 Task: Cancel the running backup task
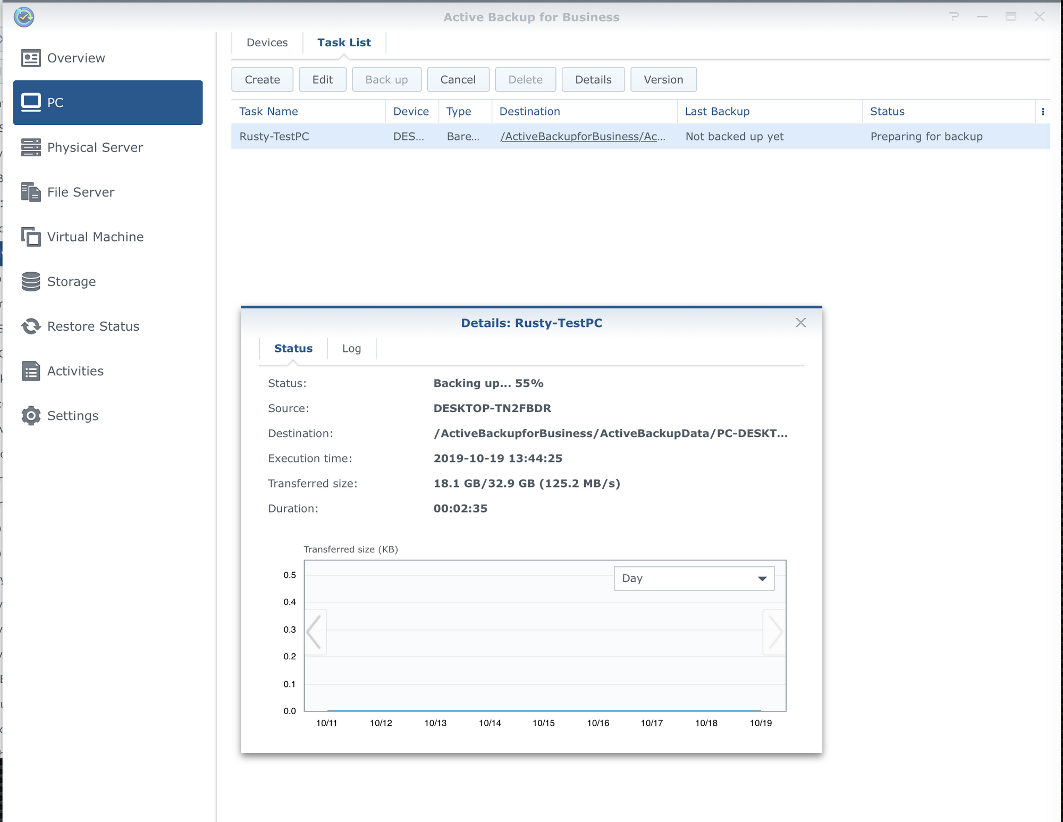point(458,80)
